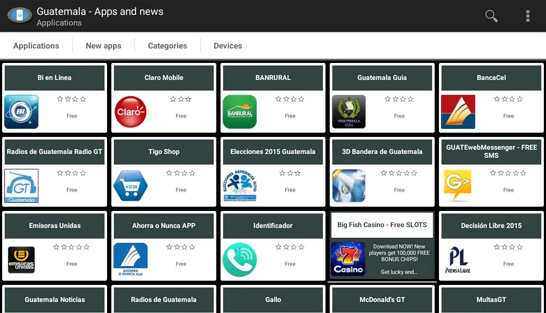Click Free label under Identificador
Image resolution: width=546 pixels, height=313 pixels.
tap(290, 264)
